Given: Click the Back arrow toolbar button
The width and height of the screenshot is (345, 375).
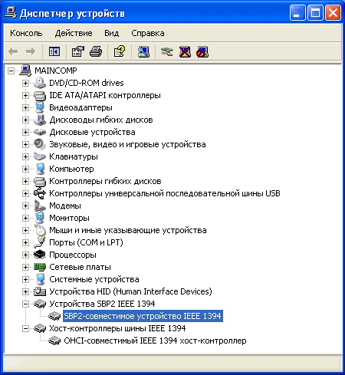Looking at the screenshot, I should pos(13,52).
